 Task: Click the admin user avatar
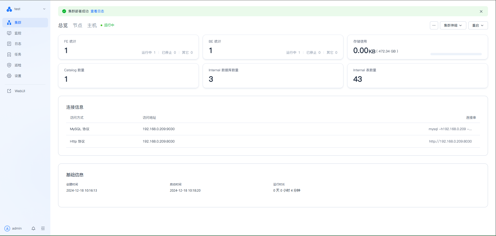[x=7, y=229]
